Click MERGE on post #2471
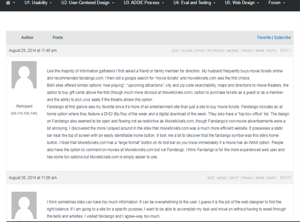Viewport: 300px width, 222px height. pos(232,51)
